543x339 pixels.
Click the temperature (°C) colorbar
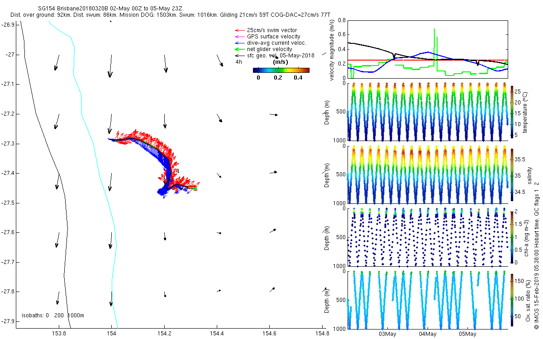[x=512, y=111]
